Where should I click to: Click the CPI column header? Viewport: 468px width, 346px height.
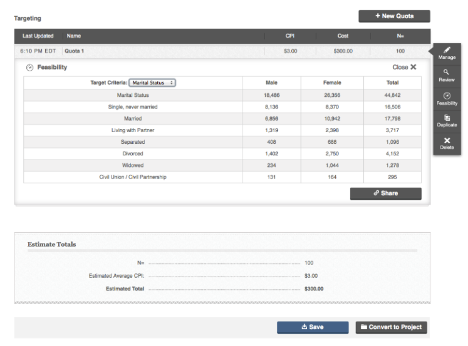pyautogui.click(x=290, y=36)
